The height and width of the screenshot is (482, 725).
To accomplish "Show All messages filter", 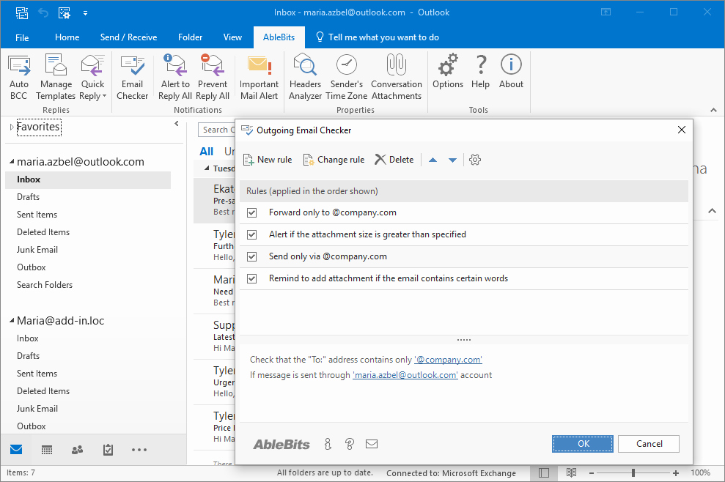I will coord(206,152).
